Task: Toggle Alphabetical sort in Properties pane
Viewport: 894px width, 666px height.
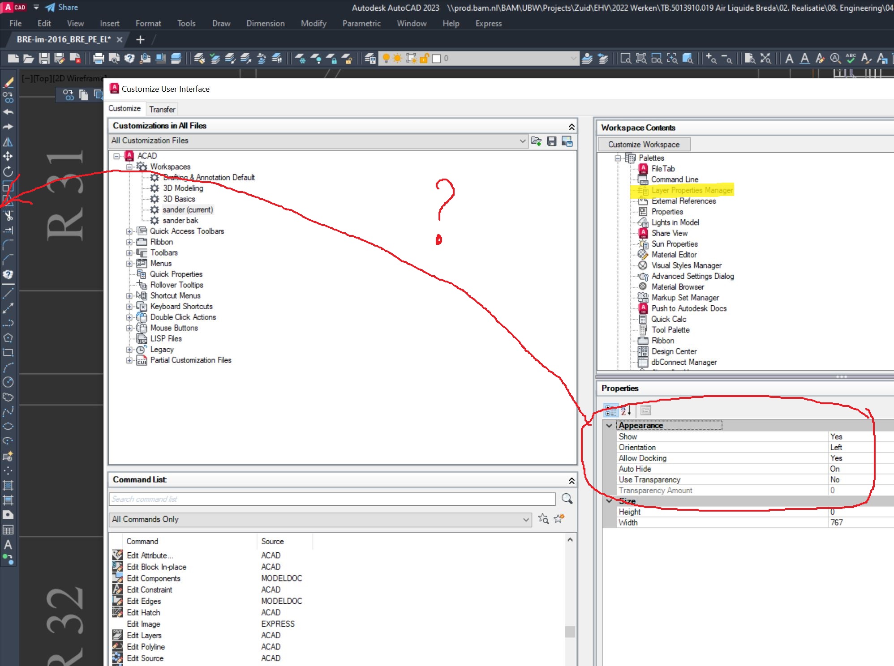Action: tap(626, 410)
